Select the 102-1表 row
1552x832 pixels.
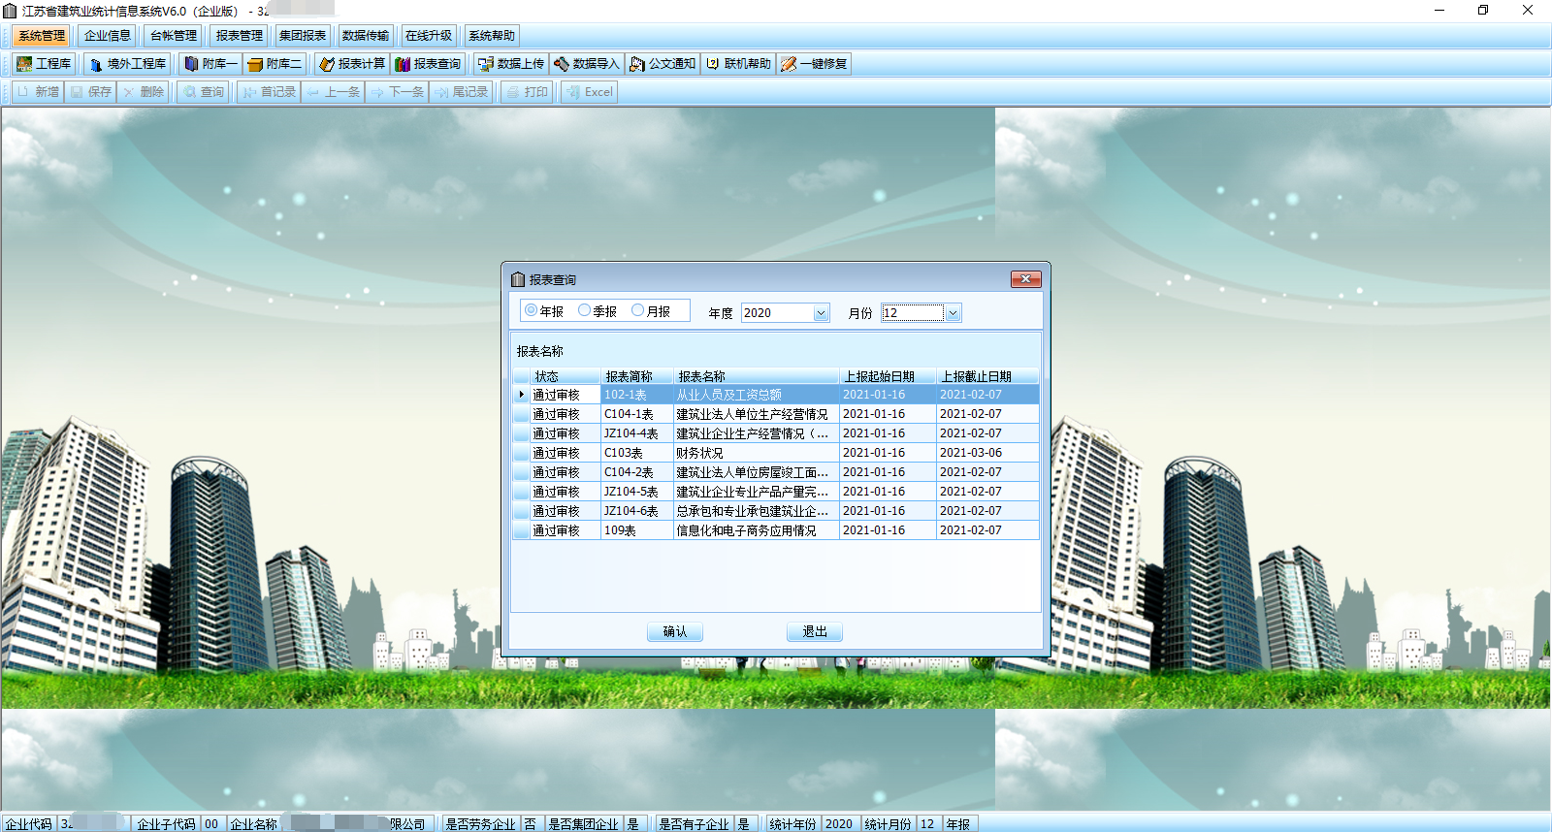776,395
